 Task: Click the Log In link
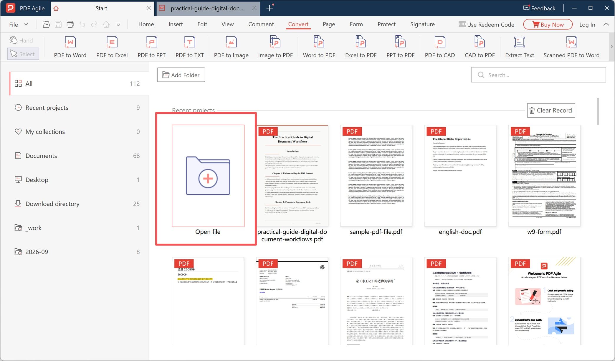(587, 24)
